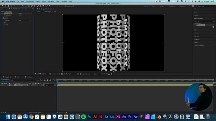
Task: Click After Effects icon in the dock
Action: click(136, 117)
